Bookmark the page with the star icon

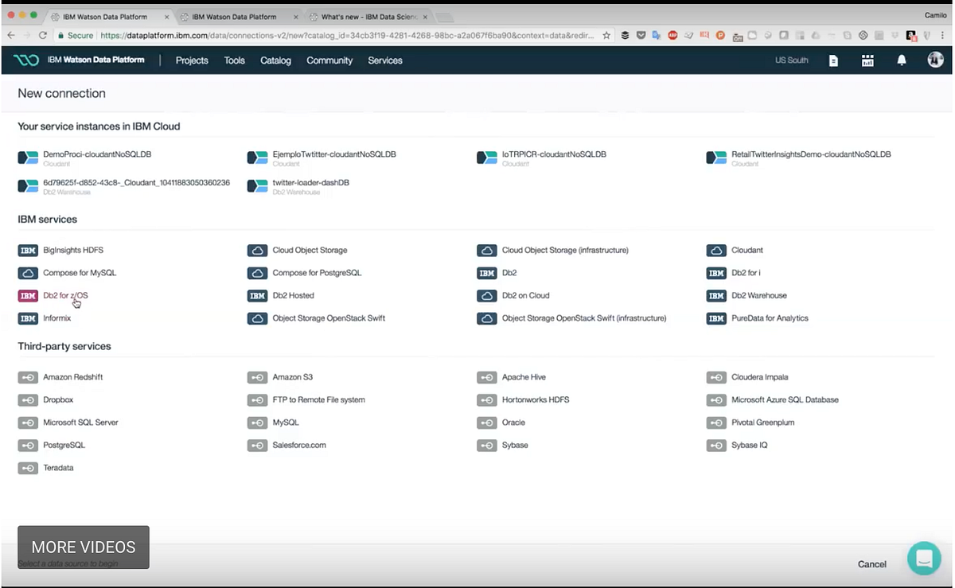click(x=605, y=36)
